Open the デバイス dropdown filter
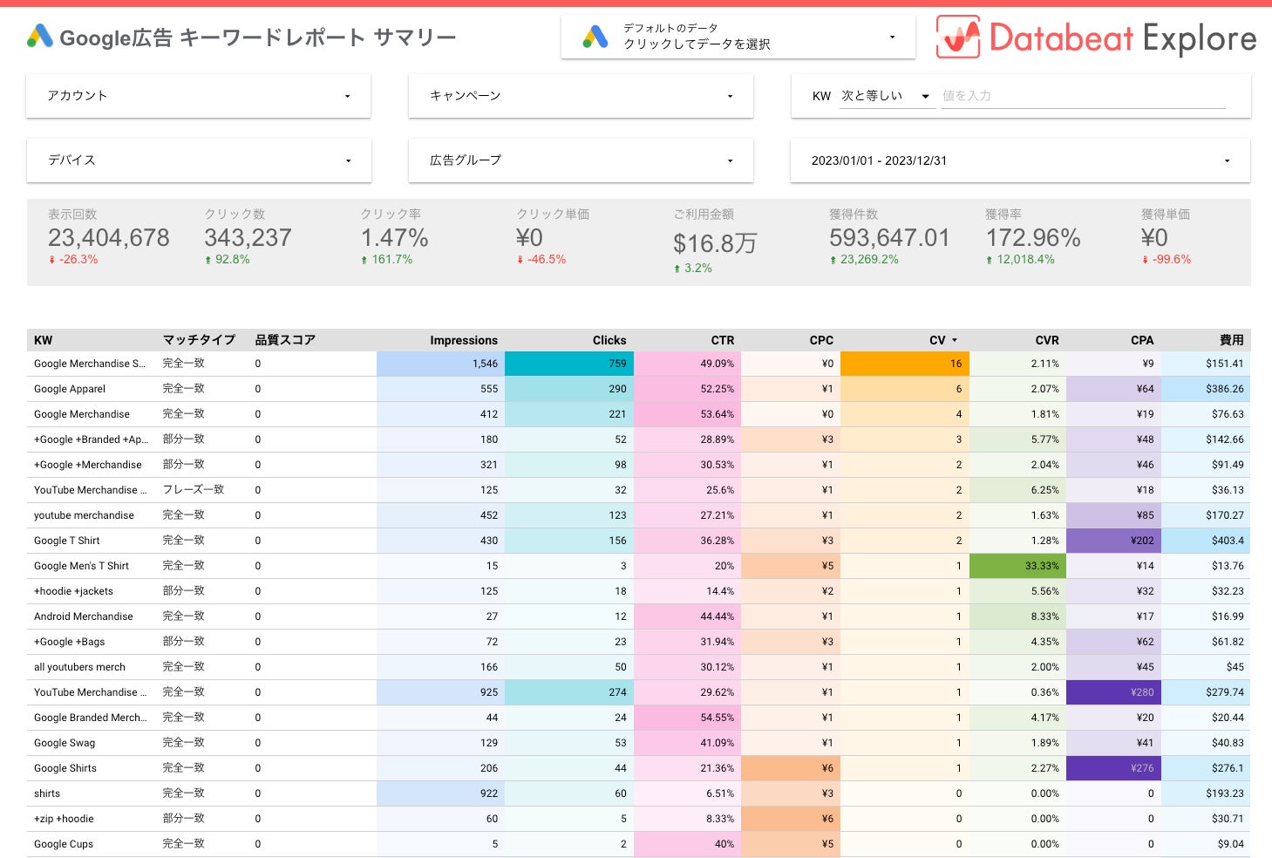 pos(199,160)
